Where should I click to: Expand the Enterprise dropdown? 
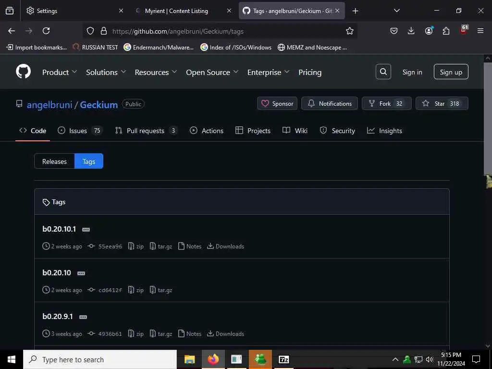(268, 72)
